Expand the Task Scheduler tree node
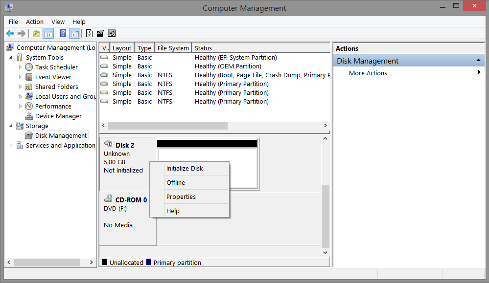 (20, 67)
